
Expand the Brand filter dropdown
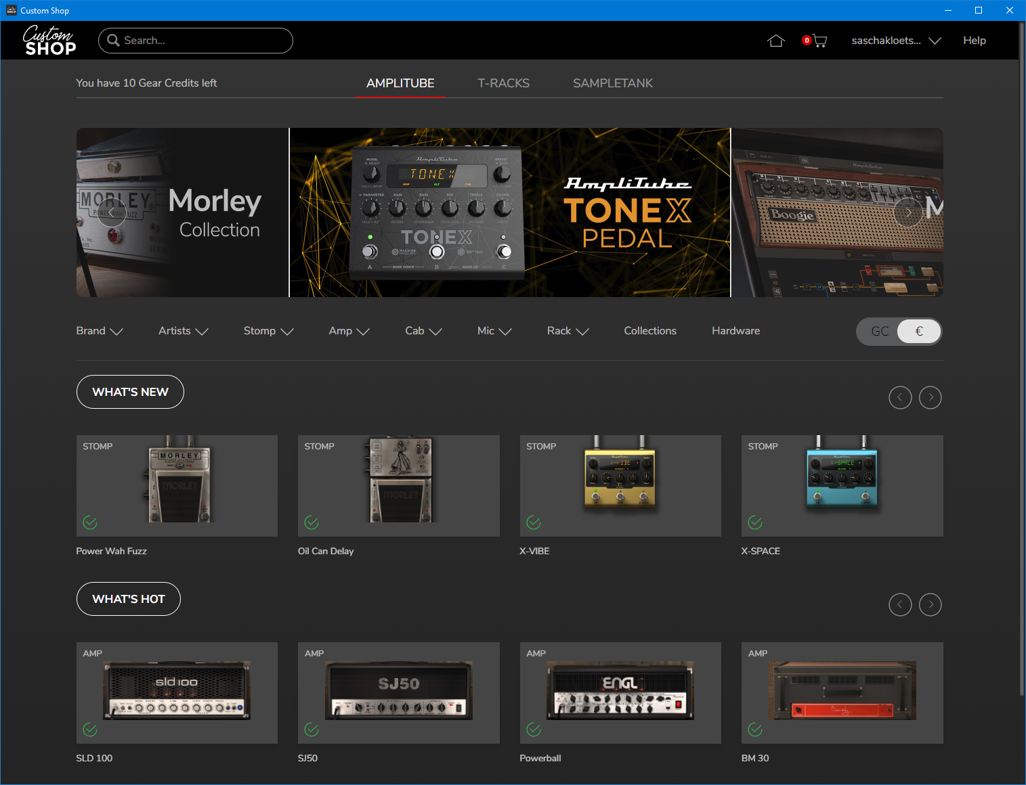click(x=99, y=331)
